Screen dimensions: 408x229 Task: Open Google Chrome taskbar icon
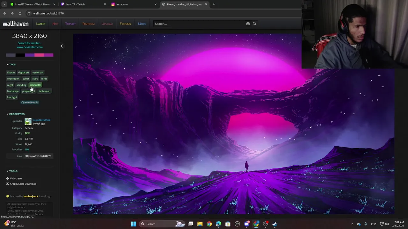(x=209, y=224)
